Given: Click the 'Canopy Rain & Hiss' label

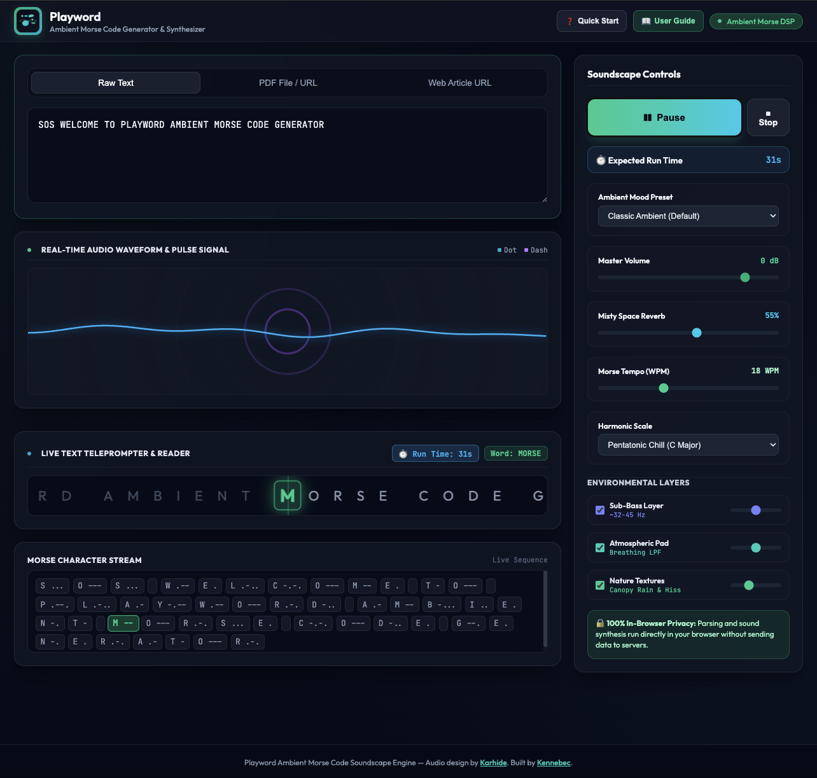Looking at the screenshot, I should (x=645, y=590).
